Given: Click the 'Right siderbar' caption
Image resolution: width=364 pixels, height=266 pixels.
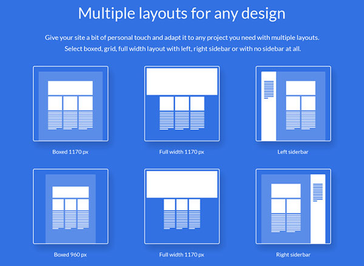Looking at the screenshot, I should [293, 254].
